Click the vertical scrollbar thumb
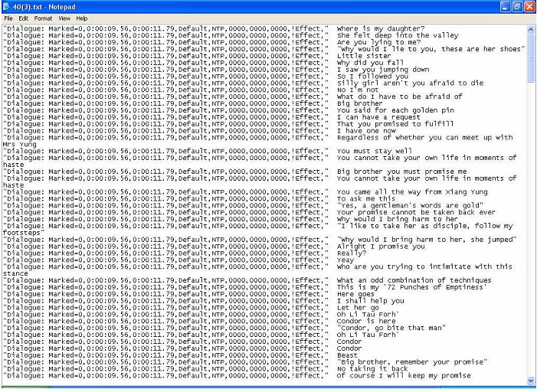Screen dimensions: 537x389 pyautogui.click(x=531, y=57)
